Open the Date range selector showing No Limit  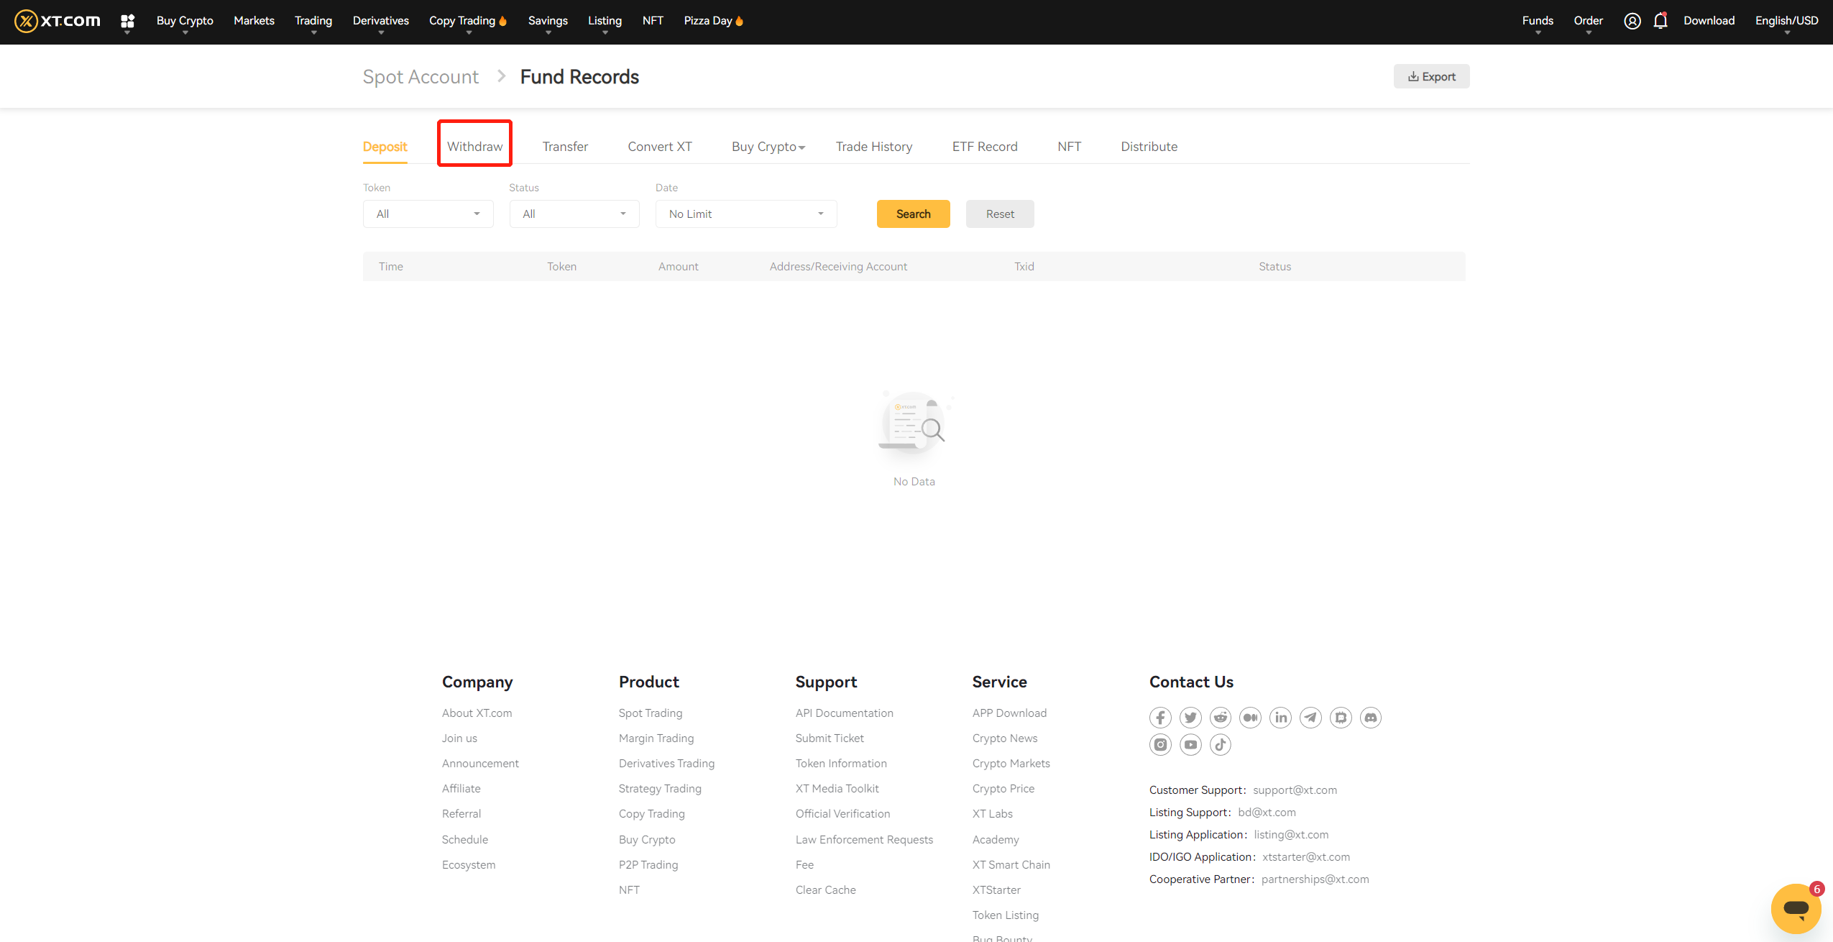[745, 214]
